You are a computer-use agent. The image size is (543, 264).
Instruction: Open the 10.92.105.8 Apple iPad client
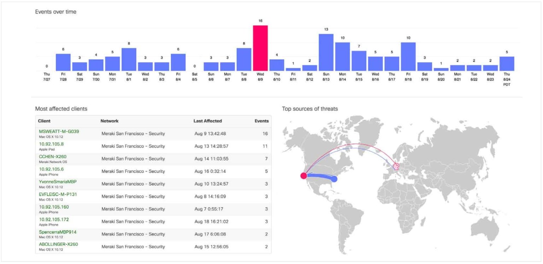pyautogui.click(x=51, y=144)
